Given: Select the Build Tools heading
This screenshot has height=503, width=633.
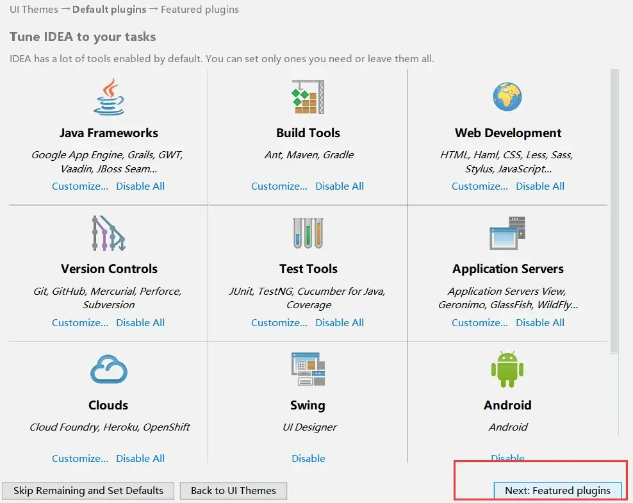Looking at the screenshot, I should pos(308,133).
